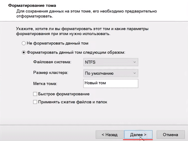The image size is (188, 141).
Task: Enable the "Быстрое форматирование" checkbox
Action: [x=35, y=94]
